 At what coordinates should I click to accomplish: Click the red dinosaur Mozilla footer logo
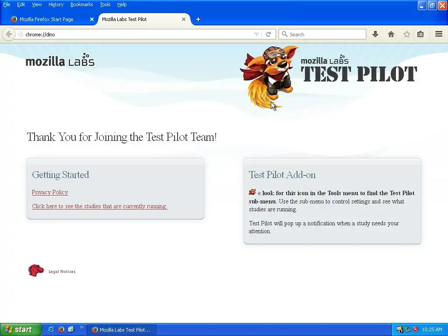[36, 270]
